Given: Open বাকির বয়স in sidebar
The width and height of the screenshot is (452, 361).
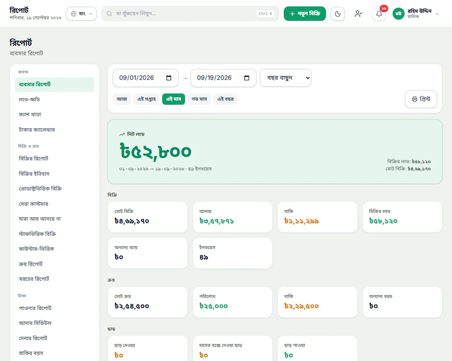Looking at the screenshot, I should tap(55, 353).
